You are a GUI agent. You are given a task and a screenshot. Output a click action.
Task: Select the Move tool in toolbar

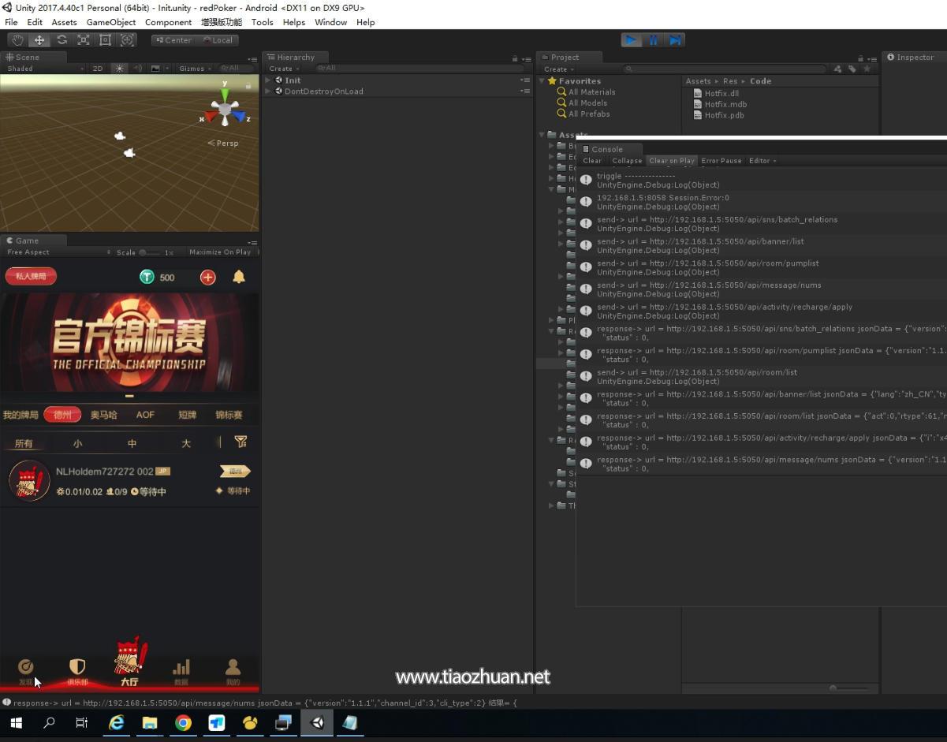coord(39,39)
